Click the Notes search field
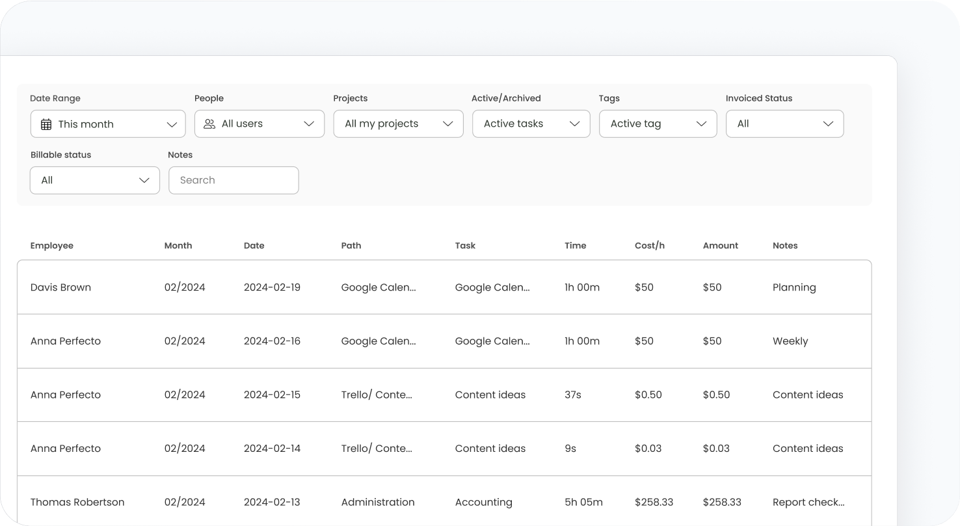This screenshot has height=526, width=960. pos(233,180)
